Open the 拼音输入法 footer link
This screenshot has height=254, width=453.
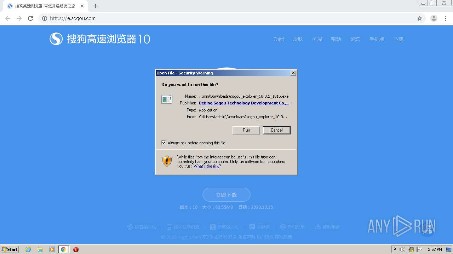point(142,227)
